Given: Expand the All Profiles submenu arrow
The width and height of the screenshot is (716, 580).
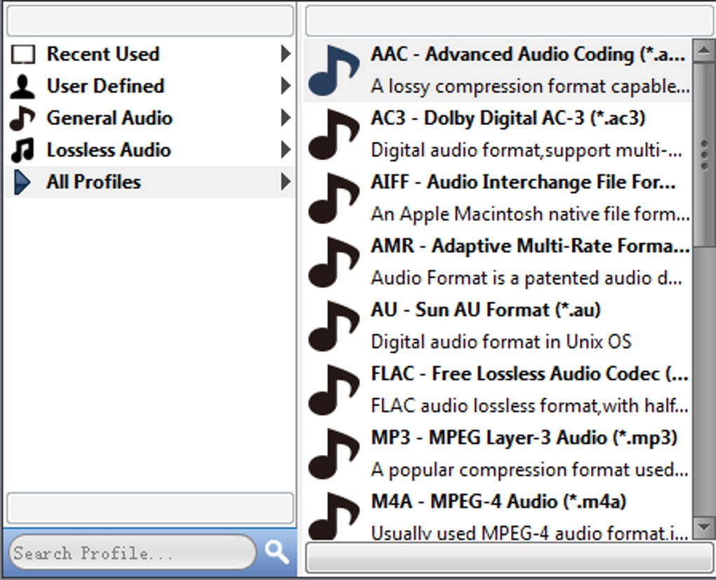Looking at the screenshot, I should pos(286,182).
